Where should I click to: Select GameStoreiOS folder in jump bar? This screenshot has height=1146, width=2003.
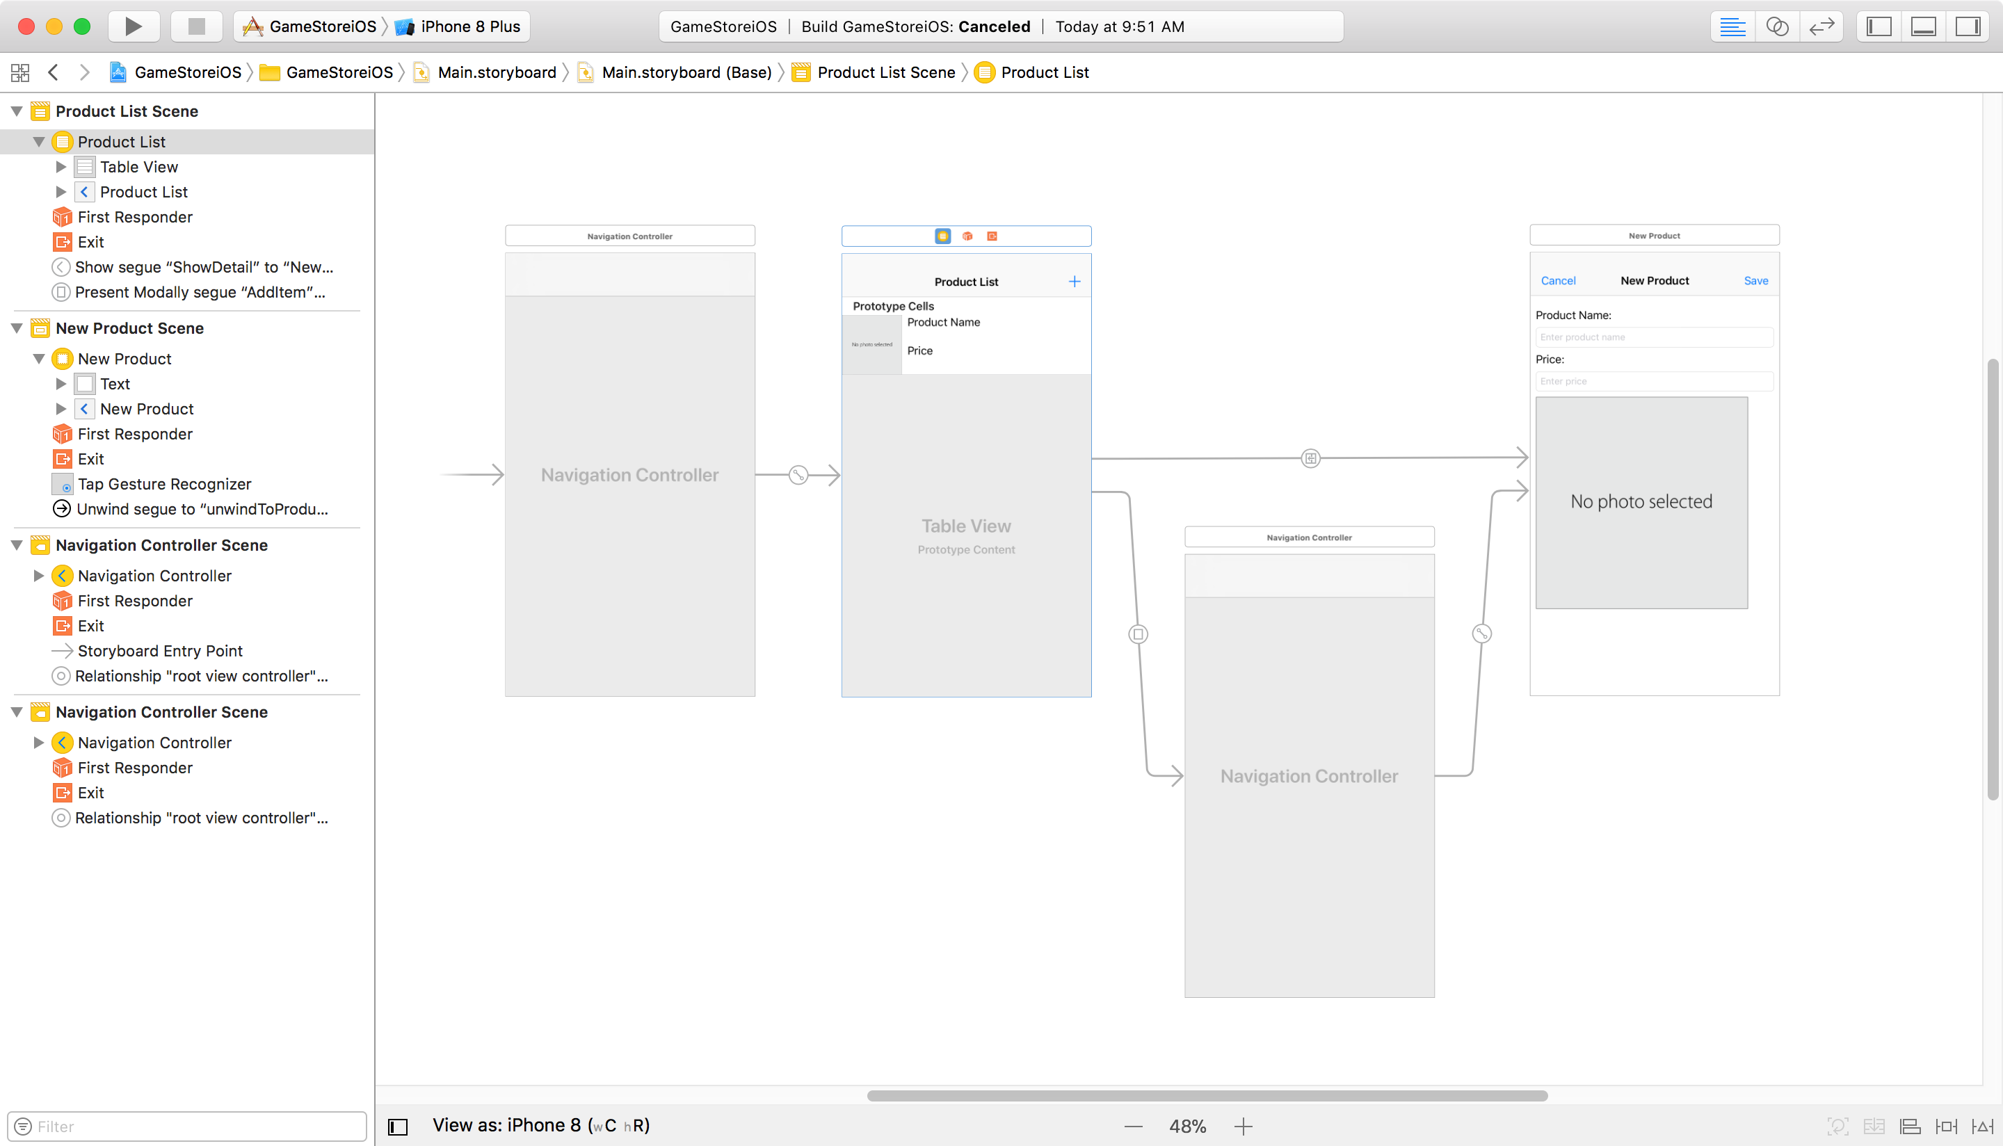coord(327,72)
